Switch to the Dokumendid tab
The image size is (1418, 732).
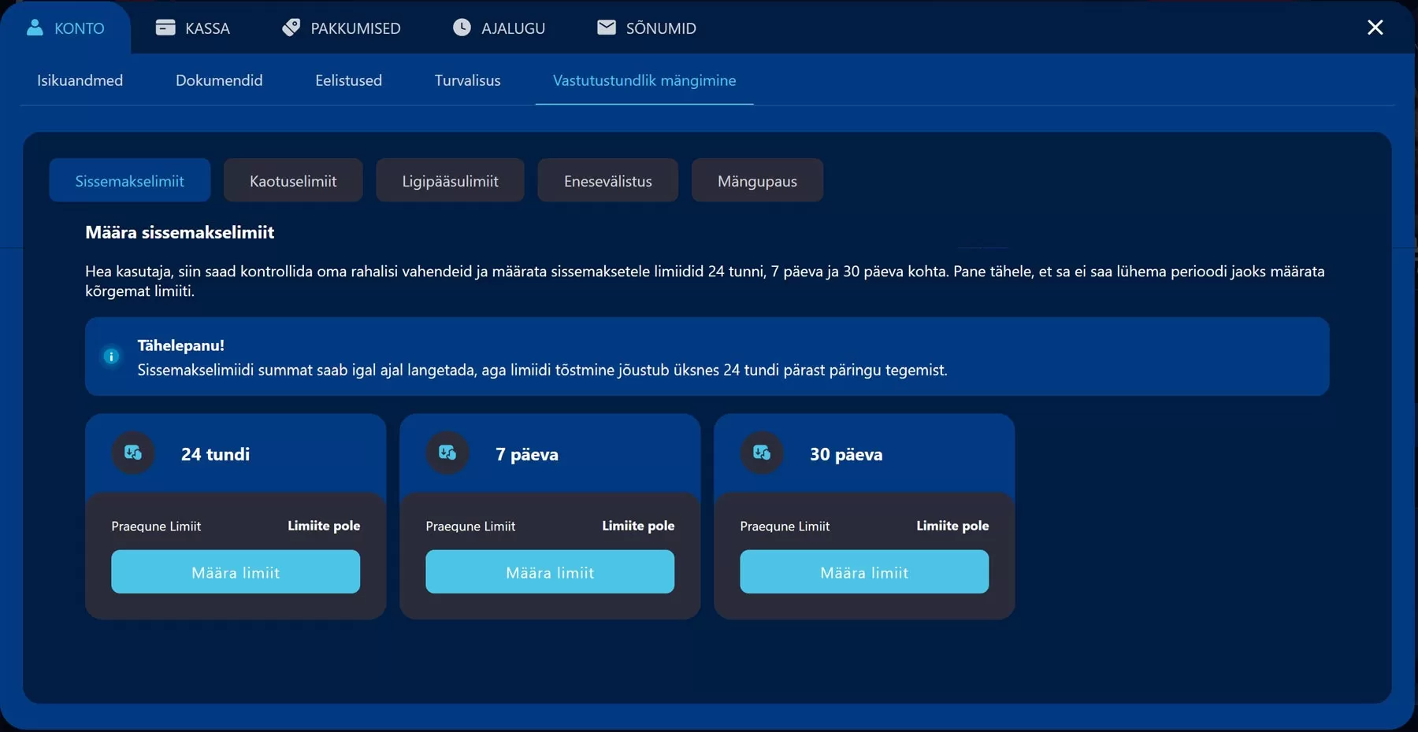[x=219, y=80]
